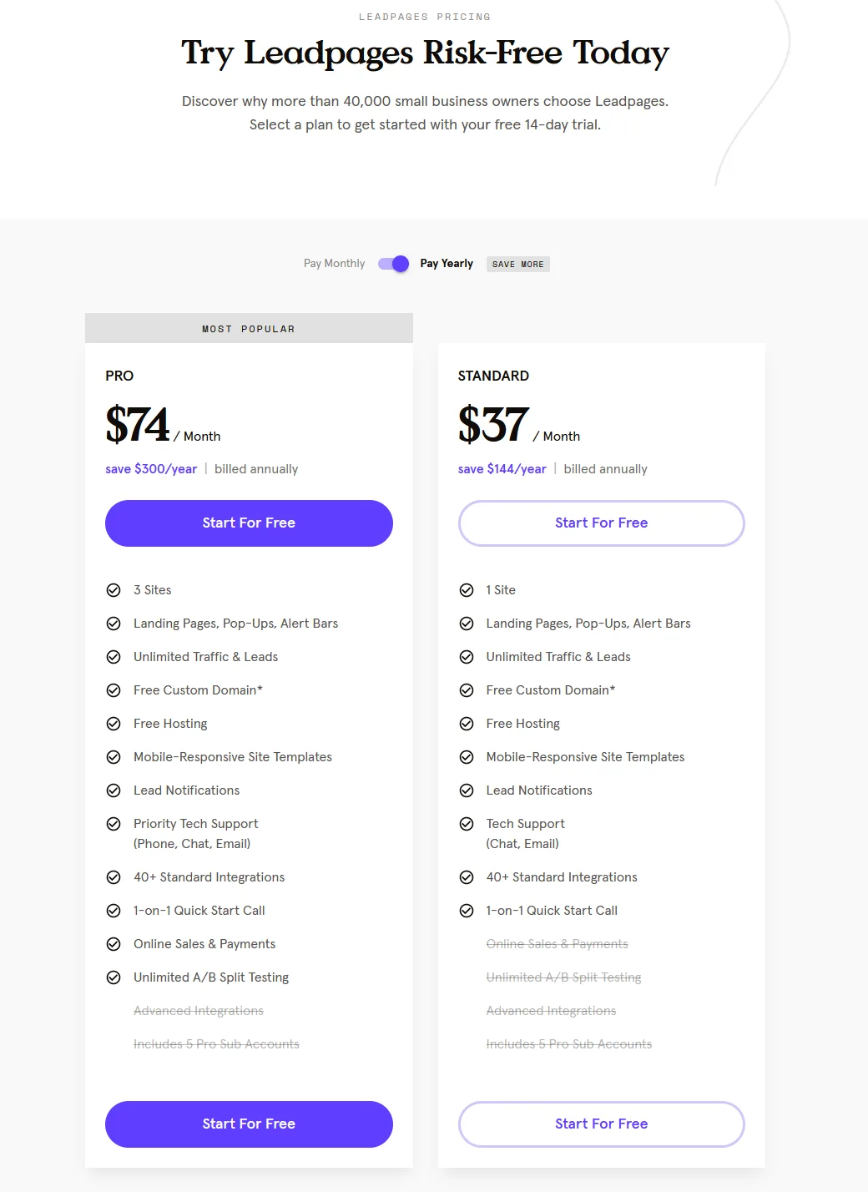Click the Pro checkmark for 40+ Standard Integrations
Image resolution: width=868 pixels, height=1192 pixels.
[114, 877]
